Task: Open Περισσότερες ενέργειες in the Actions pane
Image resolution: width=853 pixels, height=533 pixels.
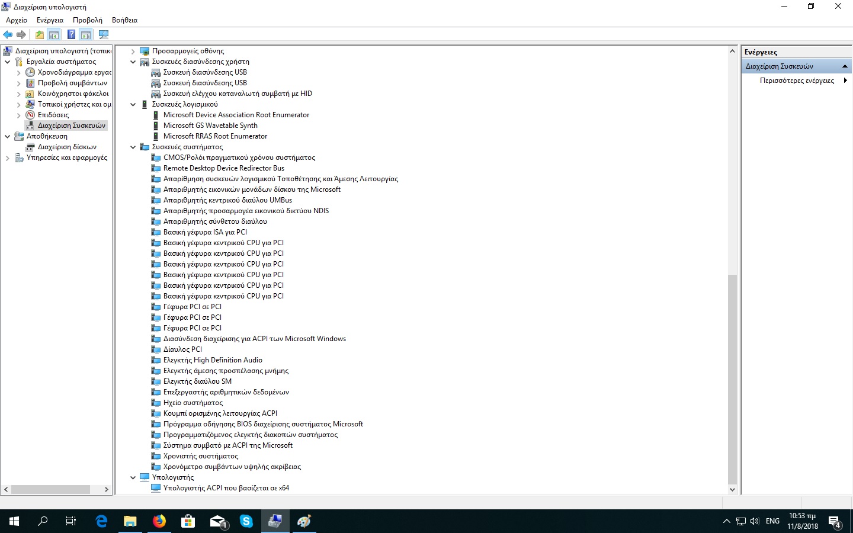Action: [797, 81]
